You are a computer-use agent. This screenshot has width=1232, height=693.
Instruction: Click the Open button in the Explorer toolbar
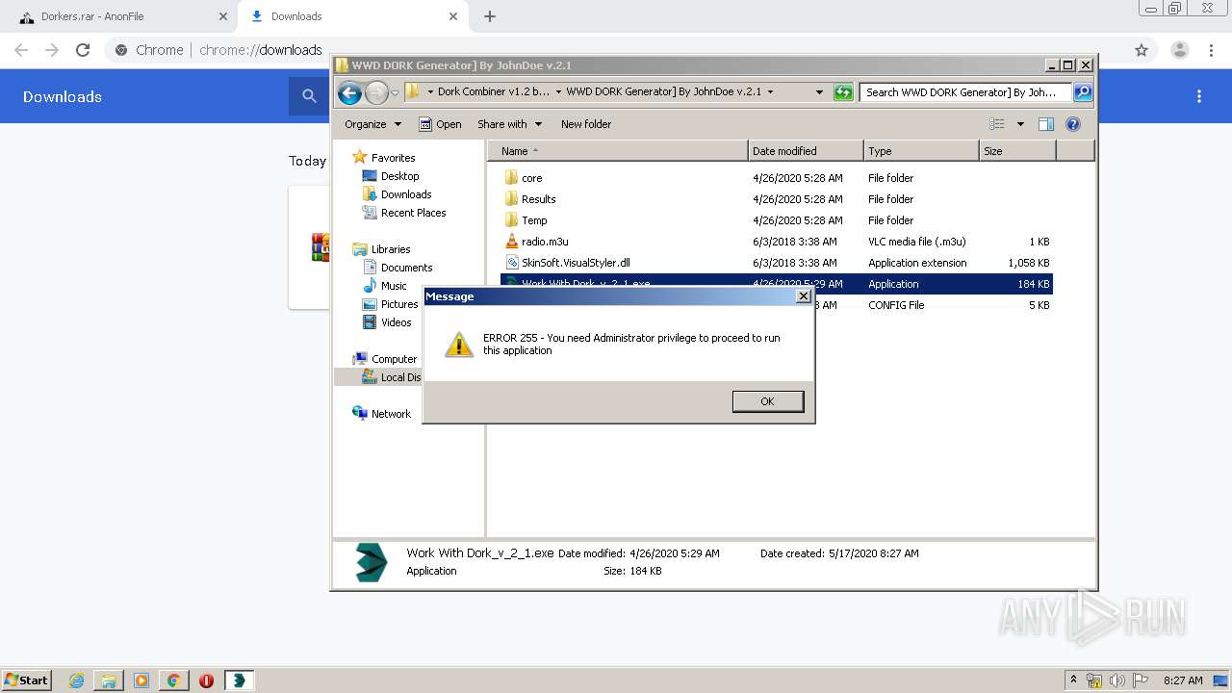(440, 124)
